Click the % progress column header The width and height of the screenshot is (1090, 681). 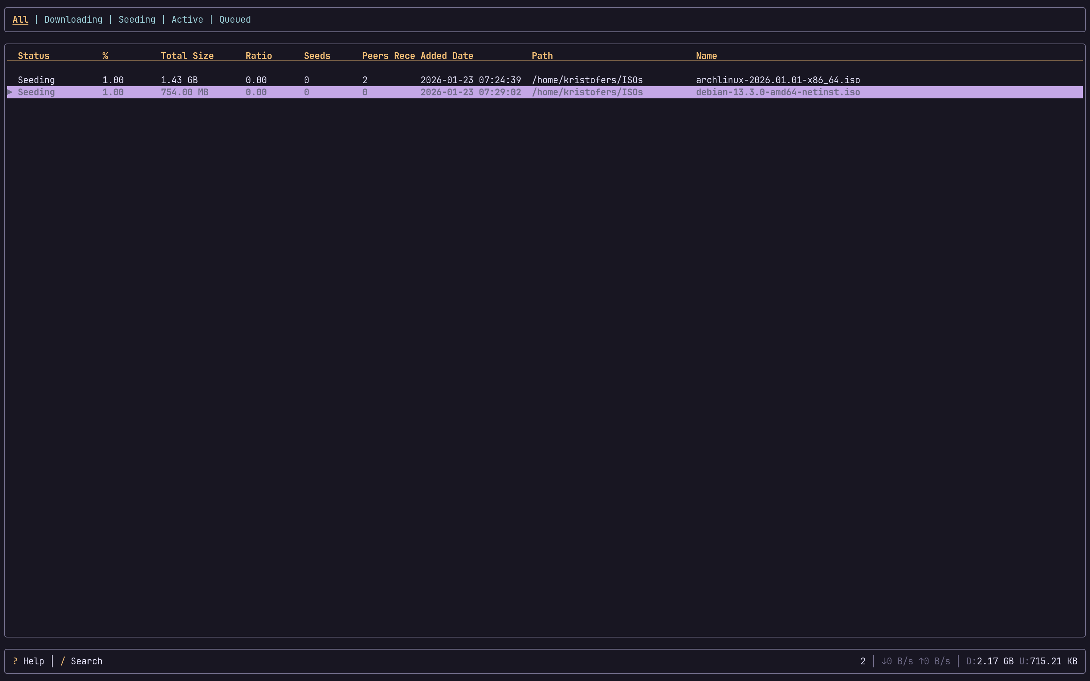[105, 55]
